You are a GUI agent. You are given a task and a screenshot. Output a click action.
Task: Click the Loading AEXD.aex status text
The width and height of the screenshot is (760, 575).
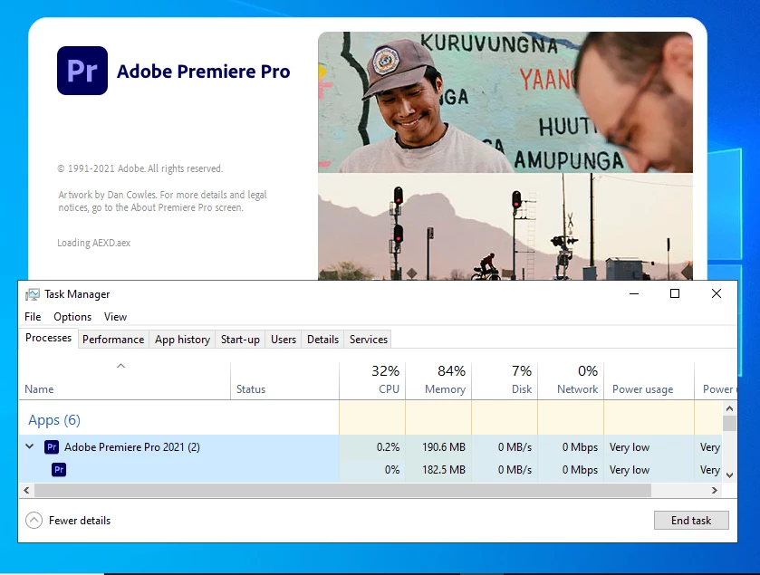point(94,243)
